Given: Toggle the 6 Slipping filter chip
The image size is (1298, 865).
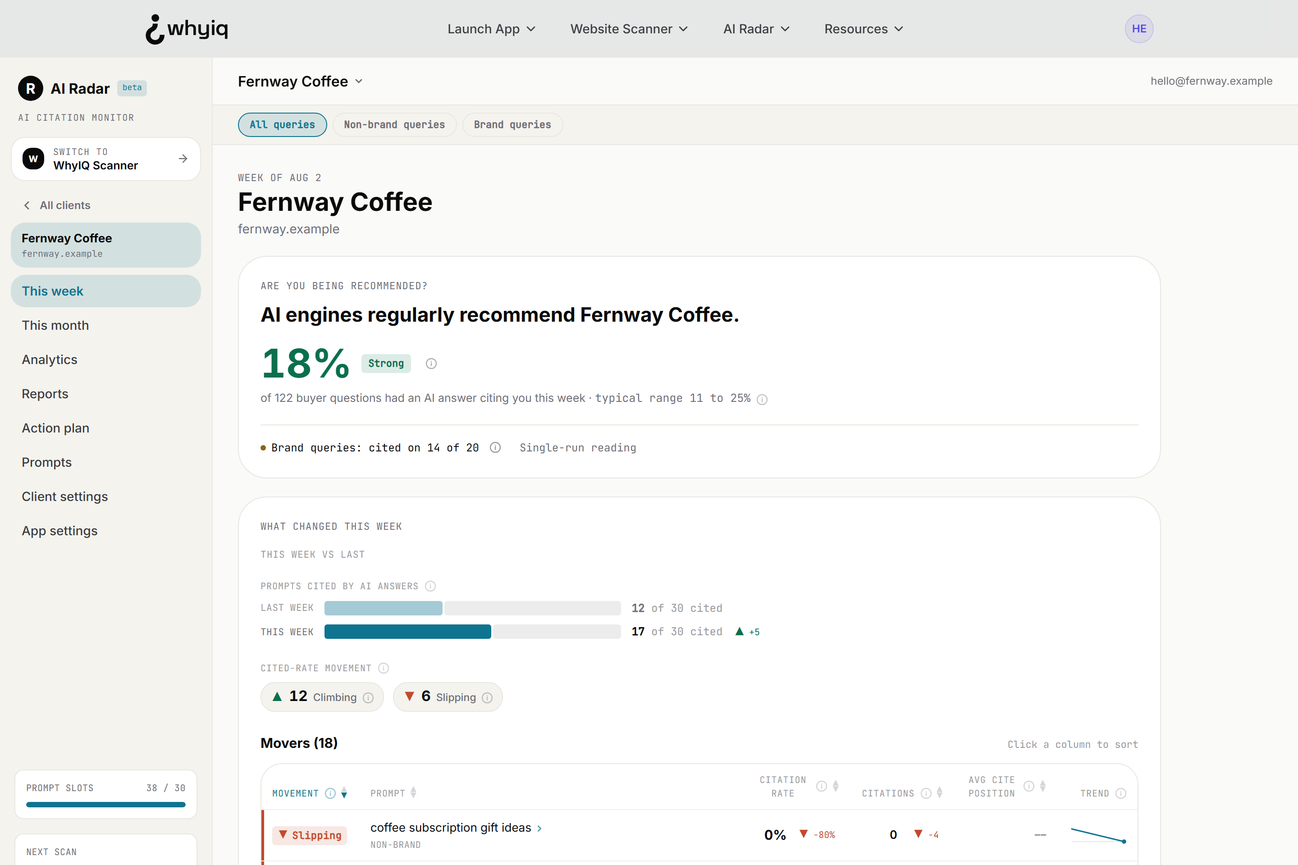Looking at the screenshot, I should (x=448, y=697).
